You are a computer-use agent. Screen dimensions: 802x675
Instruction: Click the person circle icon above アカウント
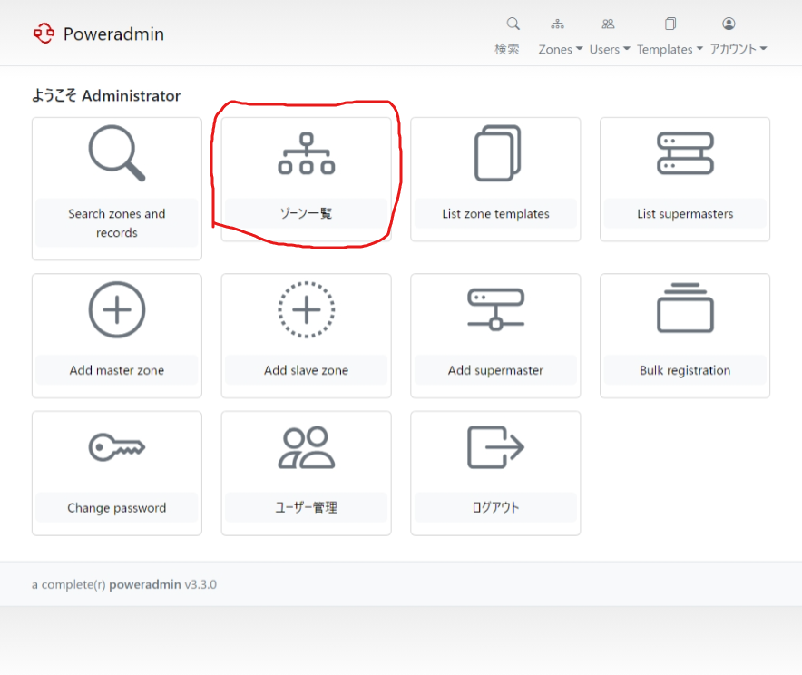729,24
